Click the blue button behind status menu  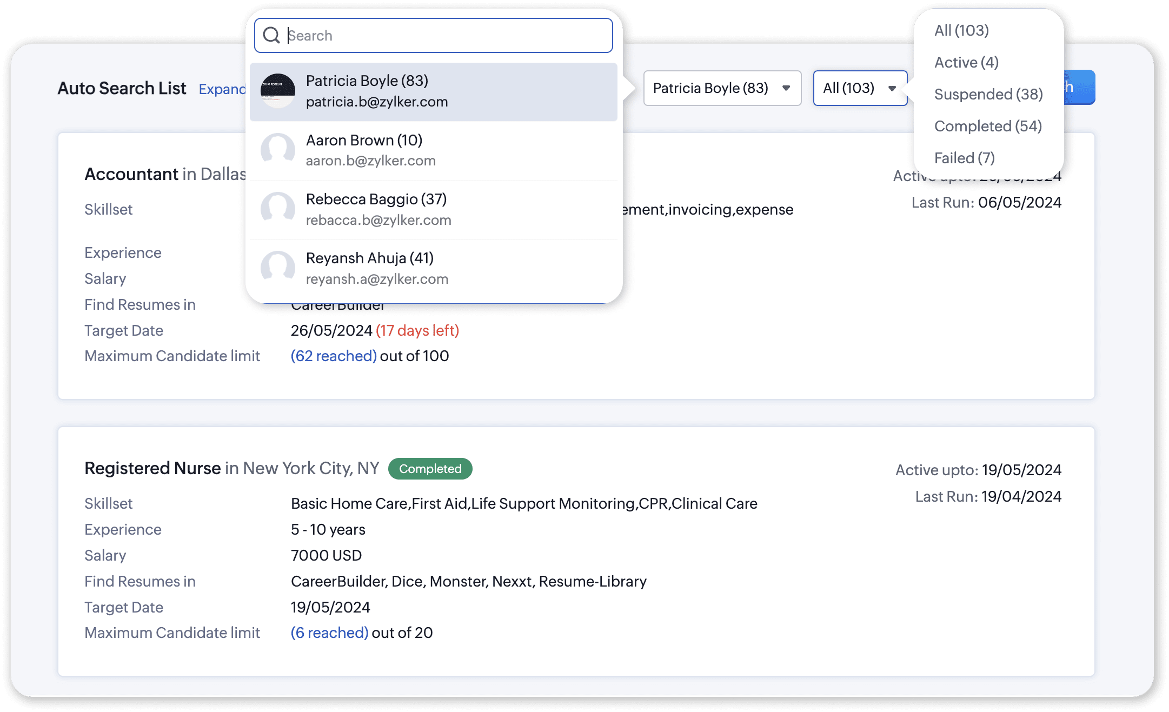click(1080, 88)
